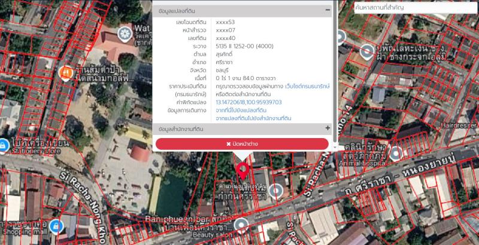Click the Beauty salon map marker
This screenshot has height=245, width=479.
(241, 225)
